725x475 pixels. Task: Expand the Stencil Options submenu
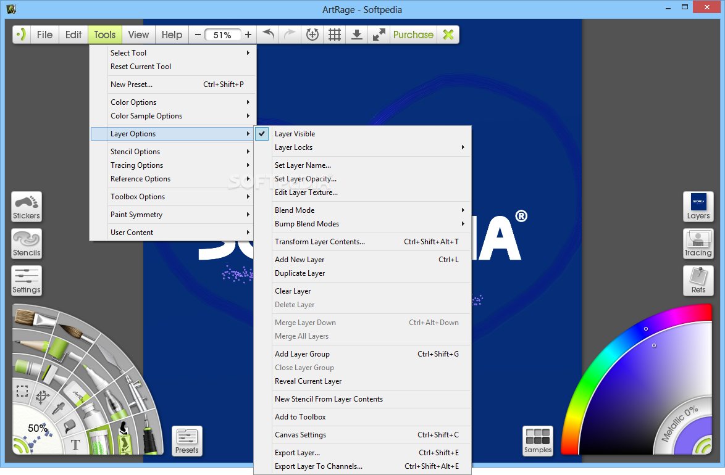pyautogui.click(x=173, y=152)
